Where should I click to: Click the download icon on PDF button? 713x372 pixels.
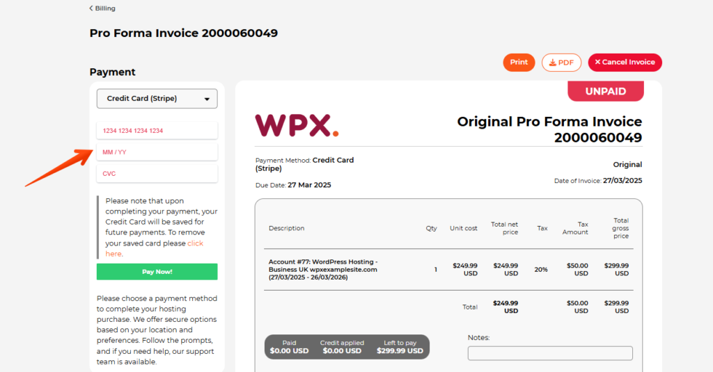pyautogui.click(x=552, y=63)
